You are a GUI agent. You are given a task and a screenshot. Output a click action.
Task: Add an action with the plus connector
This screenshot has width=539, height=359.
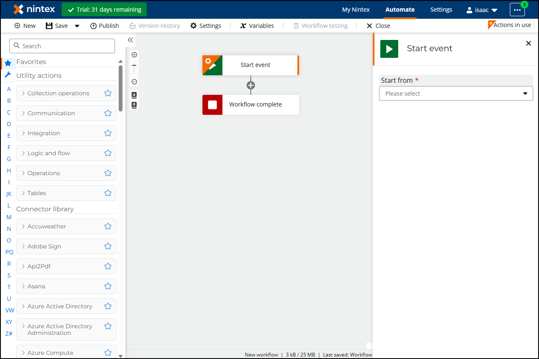click(x=251, y=85)
